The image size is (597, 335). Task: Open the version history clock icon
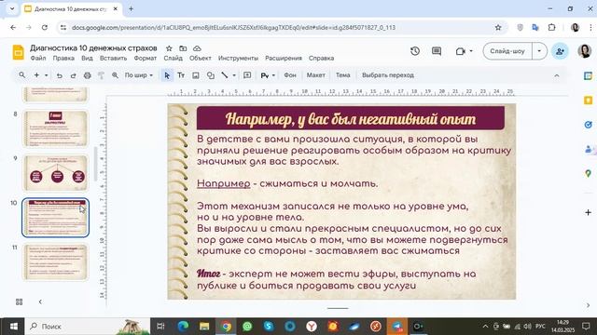[x=415, y=51]
